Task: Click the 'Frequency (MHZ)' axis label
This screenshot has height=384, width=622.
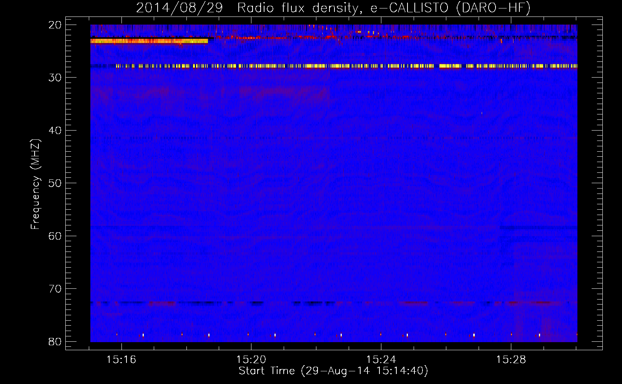Action: [35, 184]
